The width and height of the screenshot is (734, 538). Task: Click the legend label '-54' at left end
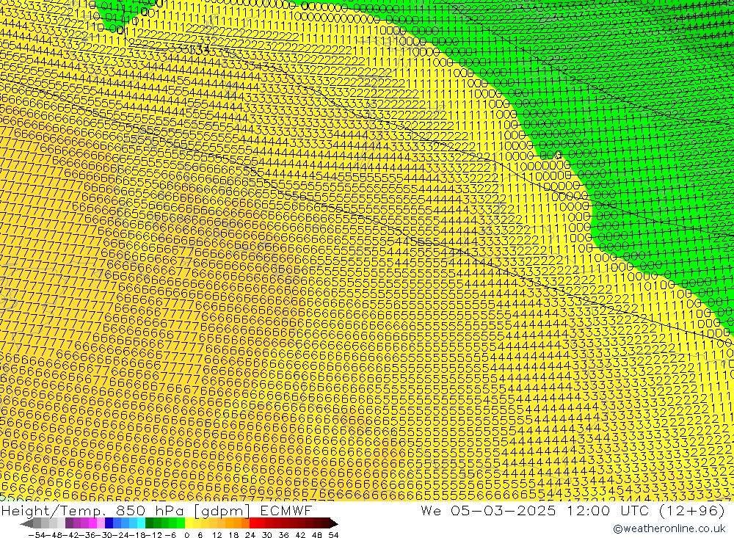click(37, 535)
